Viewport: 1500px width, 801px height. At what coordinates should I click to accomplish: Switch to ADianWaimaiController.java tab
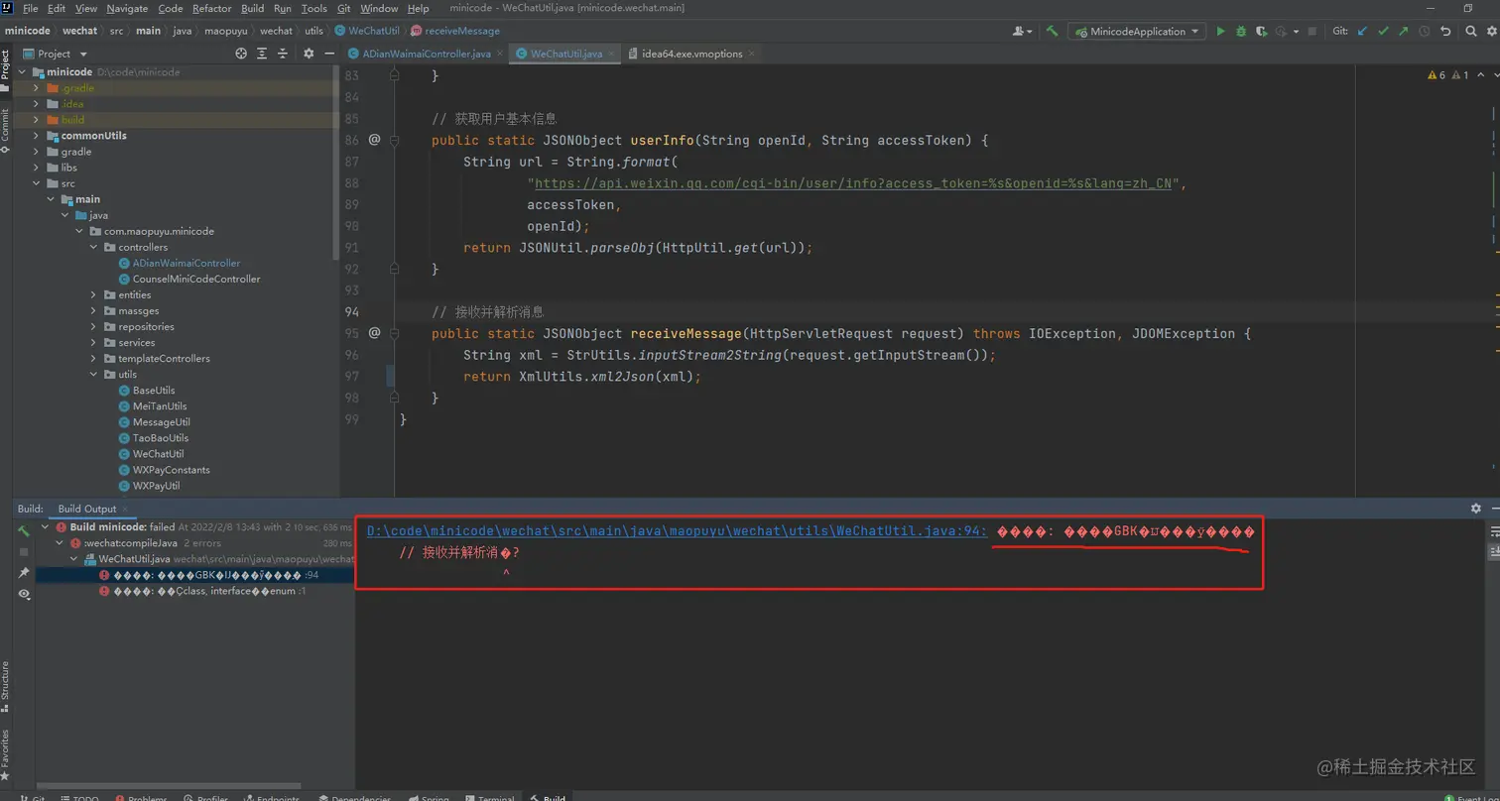426,54
